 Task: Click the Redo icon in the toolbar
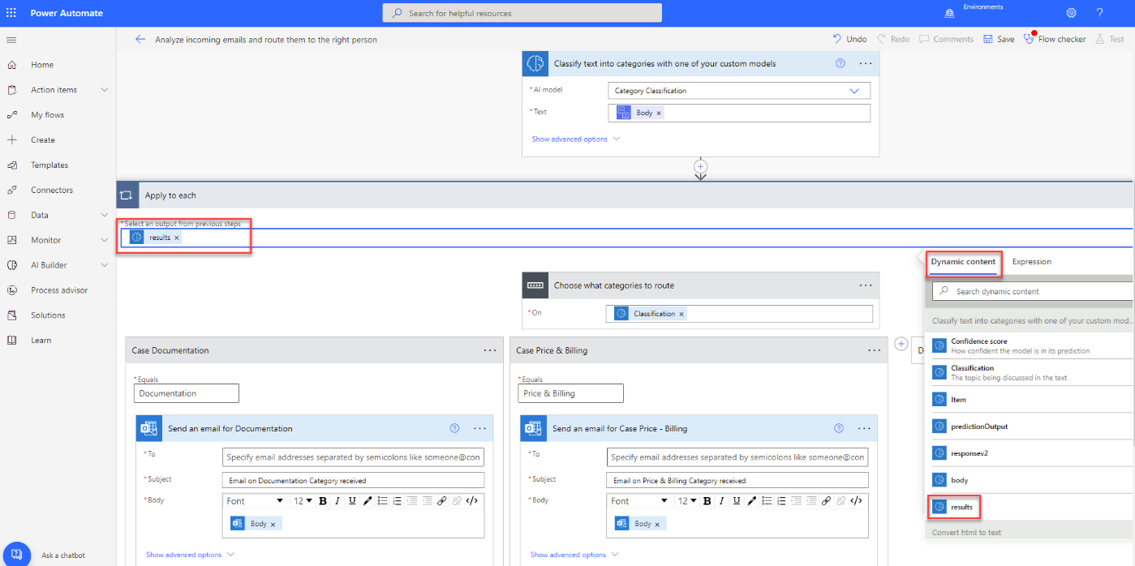[x=883, y=38]
